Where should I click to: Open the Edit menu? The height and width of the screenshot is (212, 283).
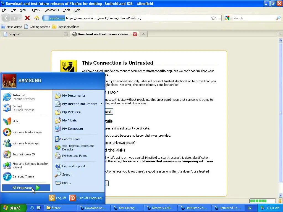coord(13,10)
